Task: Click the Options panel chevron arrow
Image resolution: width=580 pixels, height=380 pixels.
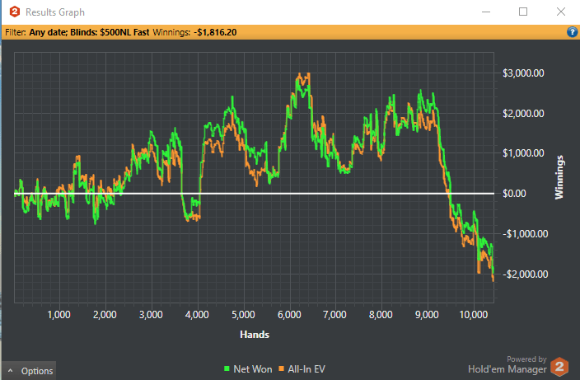Action: coord(11,370)
